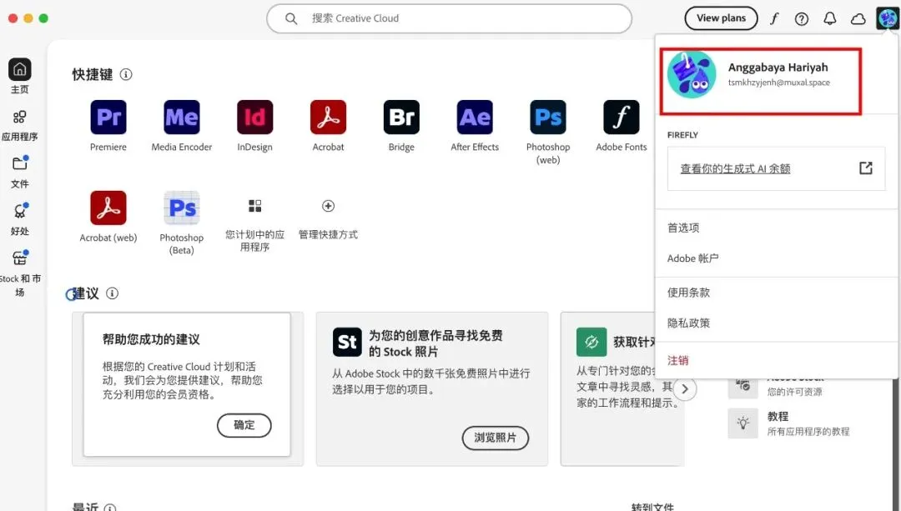Click the View plans button
901x511 pixels.
pos(721,18)
